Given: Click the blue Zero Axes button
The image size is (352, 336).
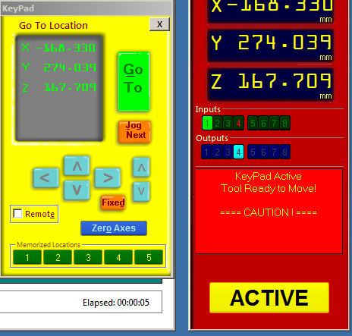Looking at the screenshot, I should [114, 228].
